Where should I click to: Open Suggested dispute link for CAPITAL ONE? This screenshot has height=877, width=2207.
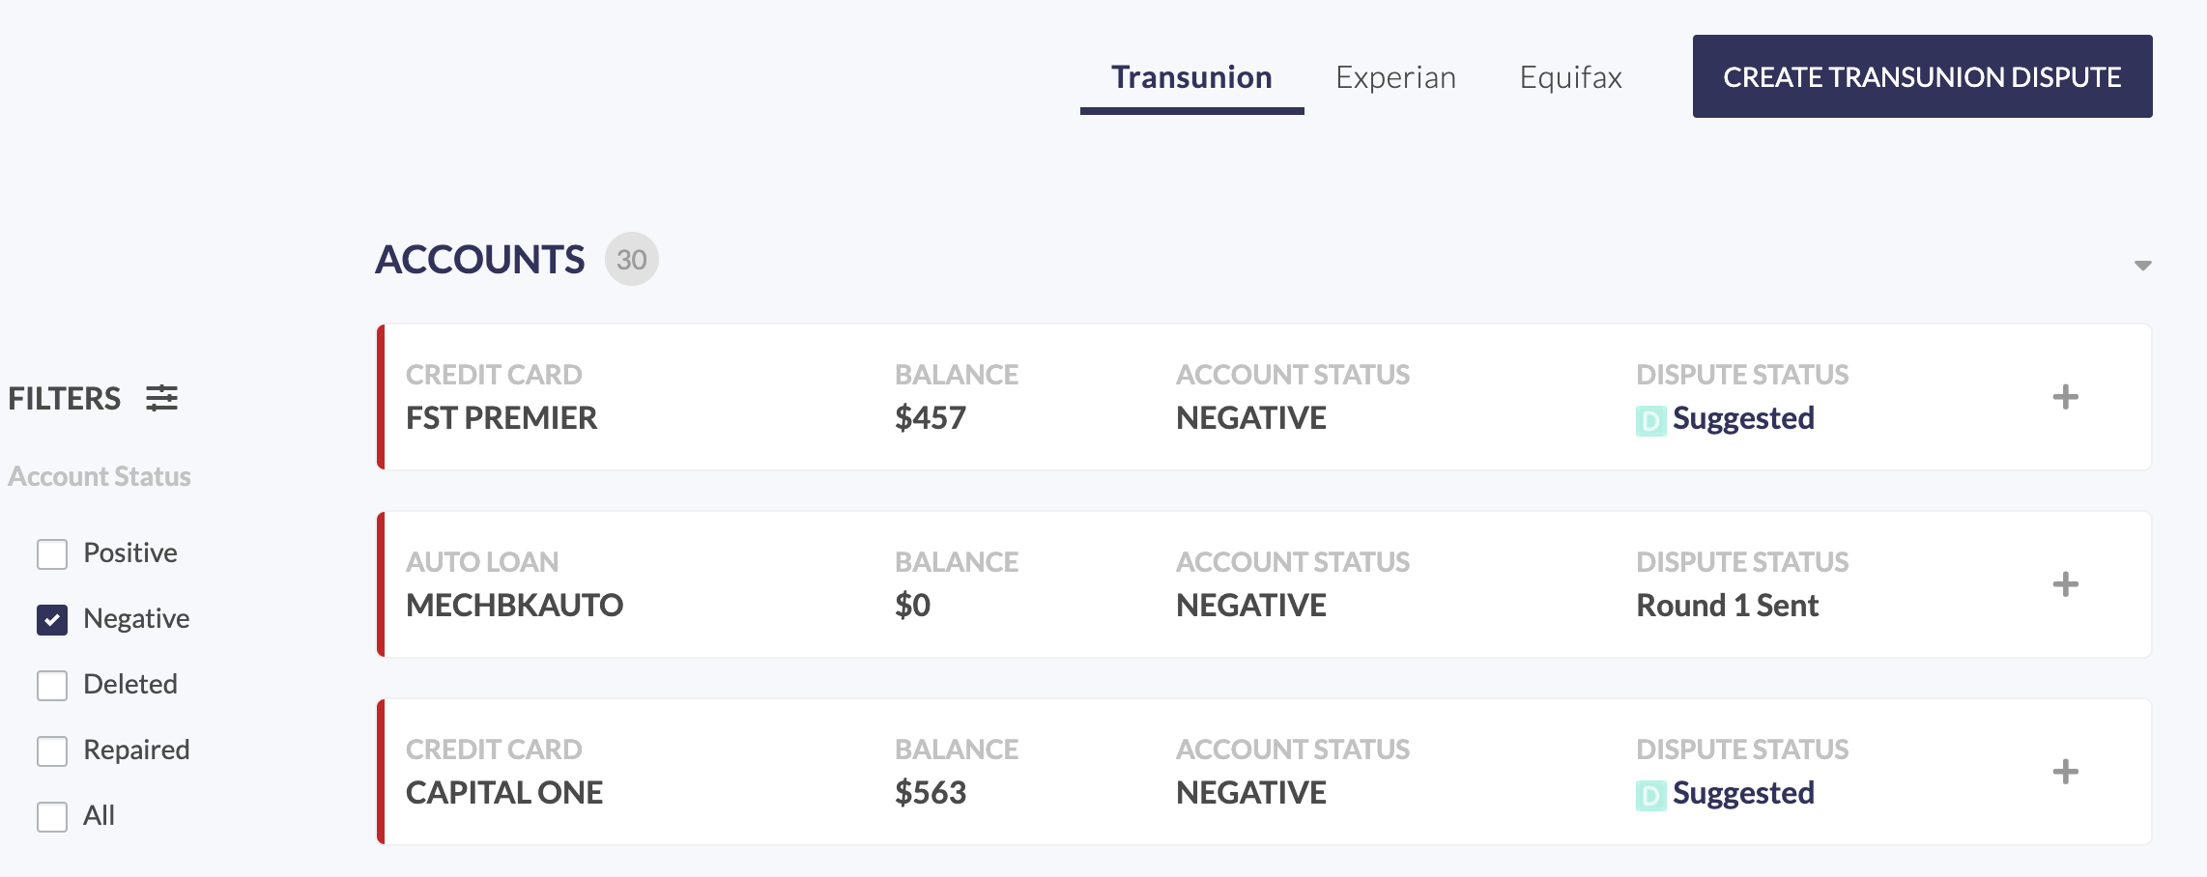(x=1743, y=793)
